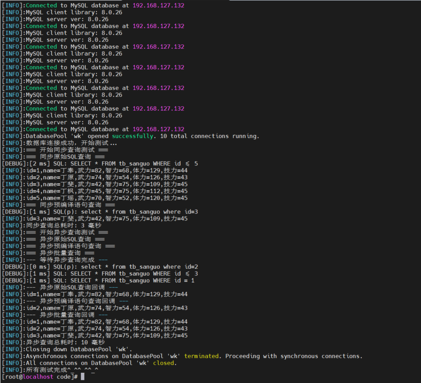Image resolution: width=421 pixels, height=383 pixels.
Task: Click the result row "id=5,name=丁瑶"
Action: pyautogui.click(x=95, y=198)
